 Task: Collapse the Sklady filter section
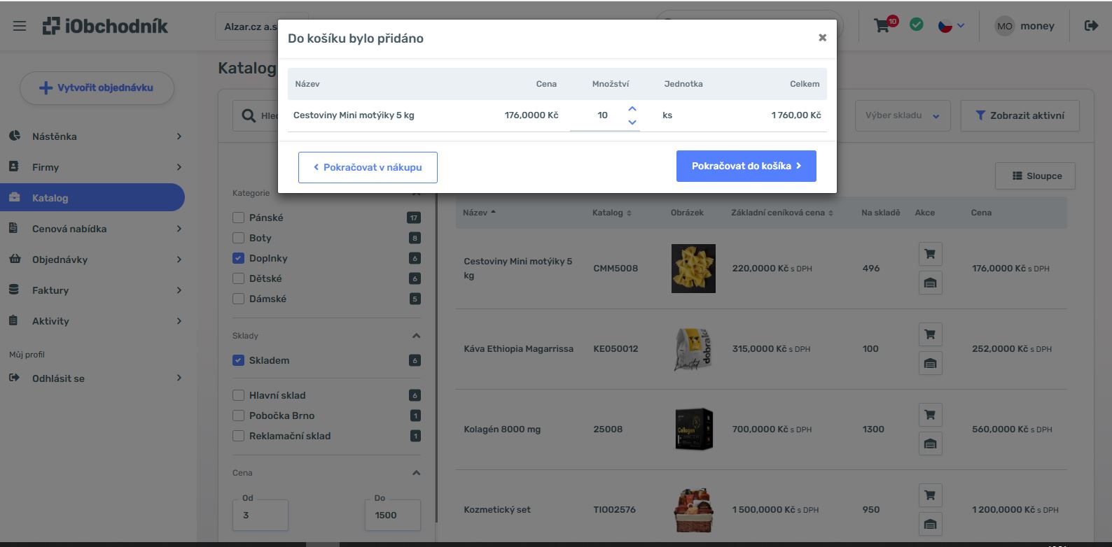pos(416,336)
